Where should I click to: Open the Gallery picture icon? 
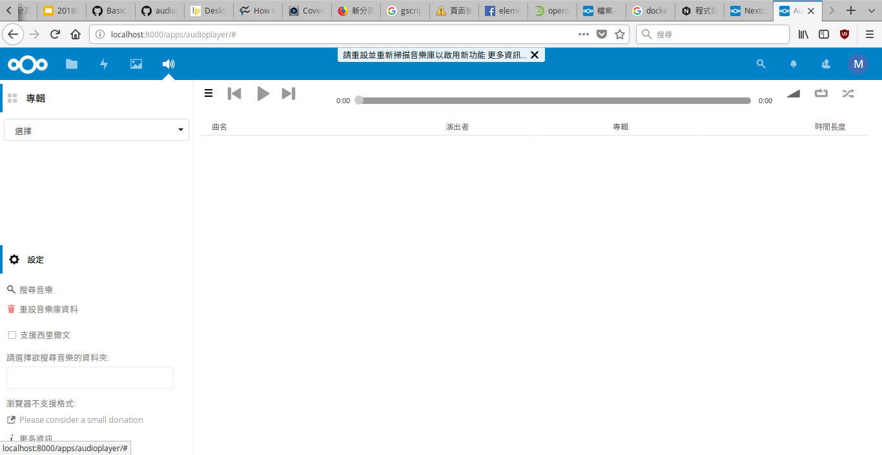(x=136, y=64)
